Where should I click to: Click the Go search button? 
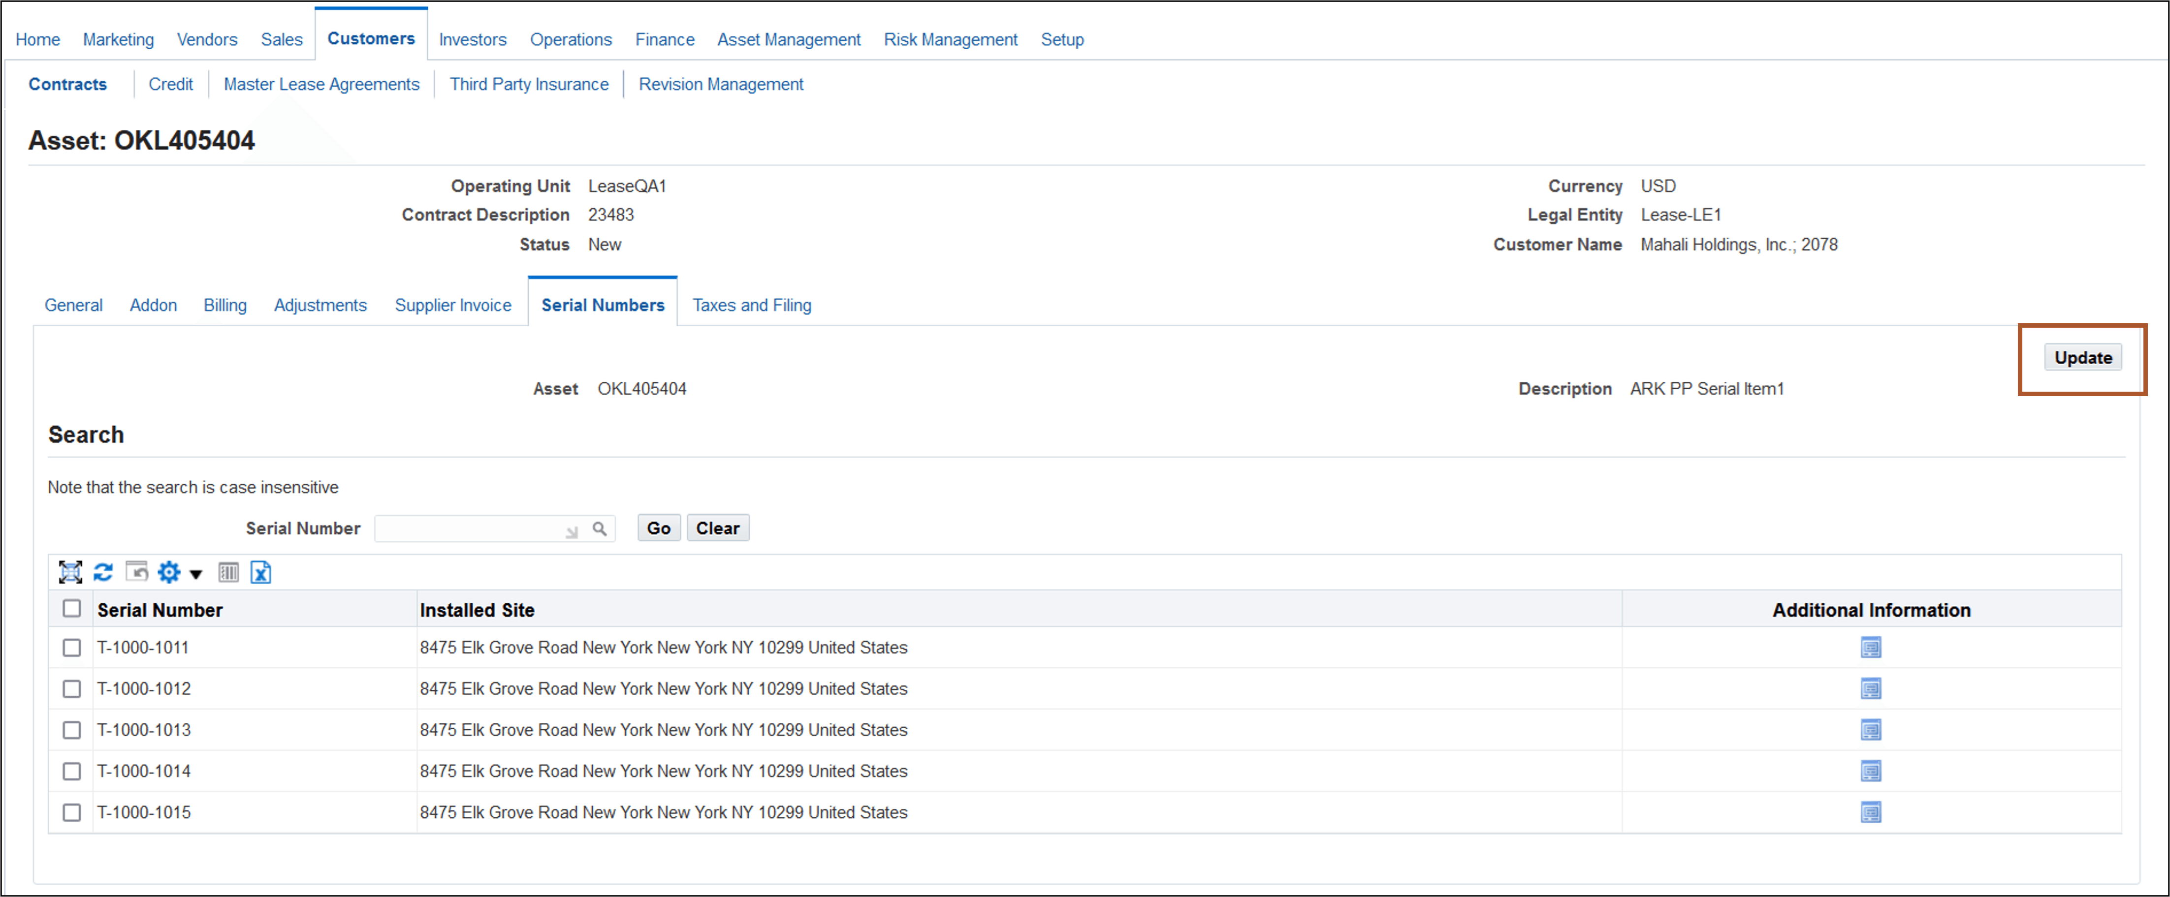(x=658, y=528)
